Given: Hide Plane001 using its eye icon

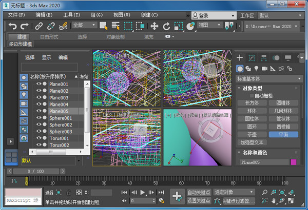Looking at the screenshot, I should pyautogui.click(x=38, y=84).
